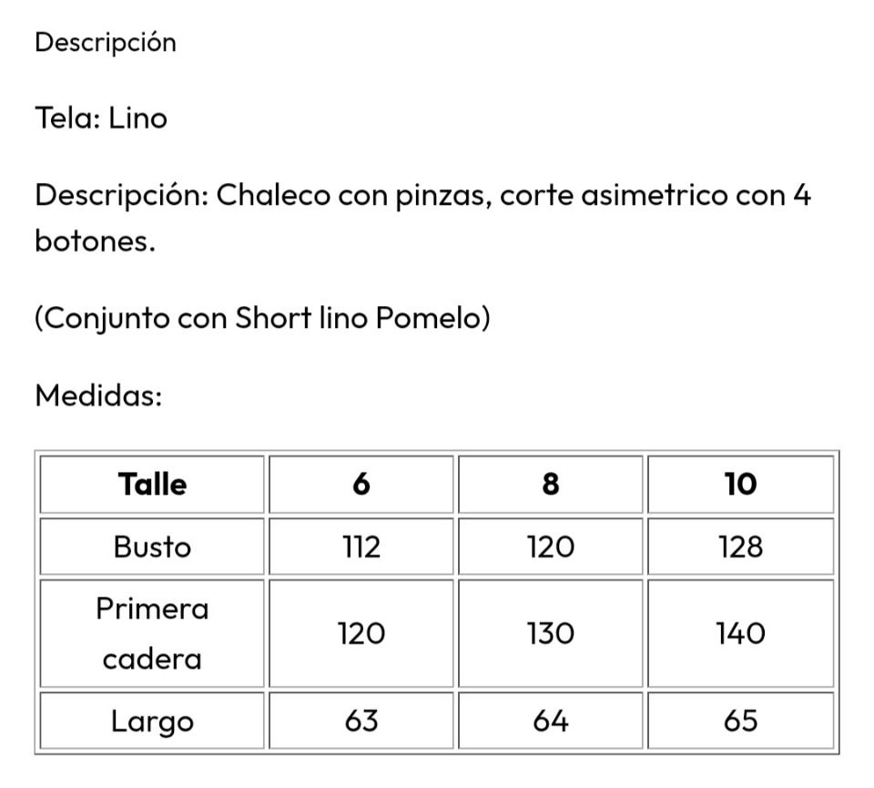
Task: Click Primera cadera value 140 cell
Action: (x=741, y=633)
